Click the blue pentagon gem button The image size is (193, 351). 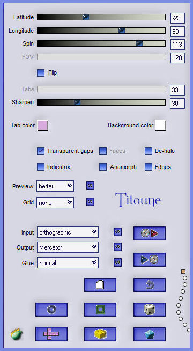(150, 334)
